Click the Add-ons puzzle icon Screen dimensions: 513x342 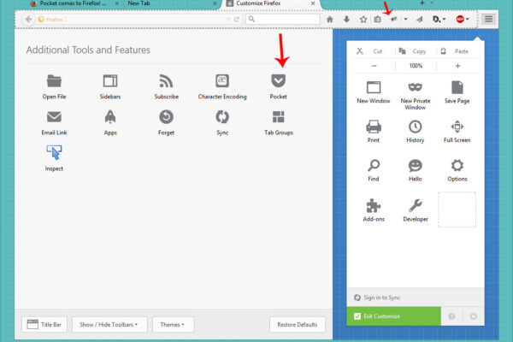pyautogui.click(x=374, y=206)
